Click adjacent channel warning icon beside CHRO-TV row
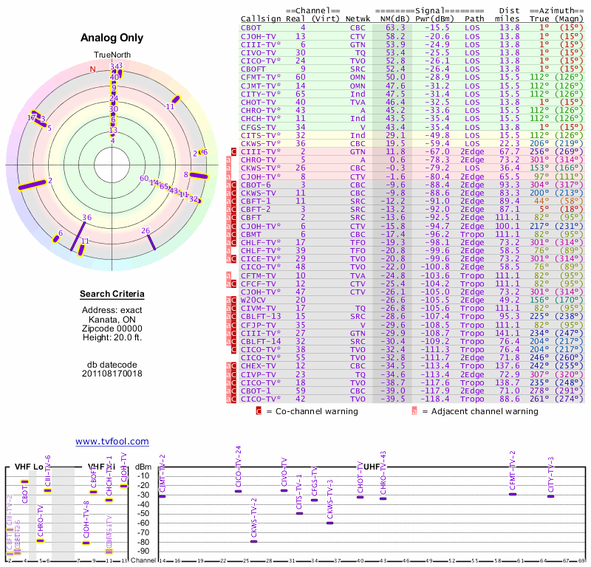The height and width of the screenshot is (567, 591). tap(229, 159)
